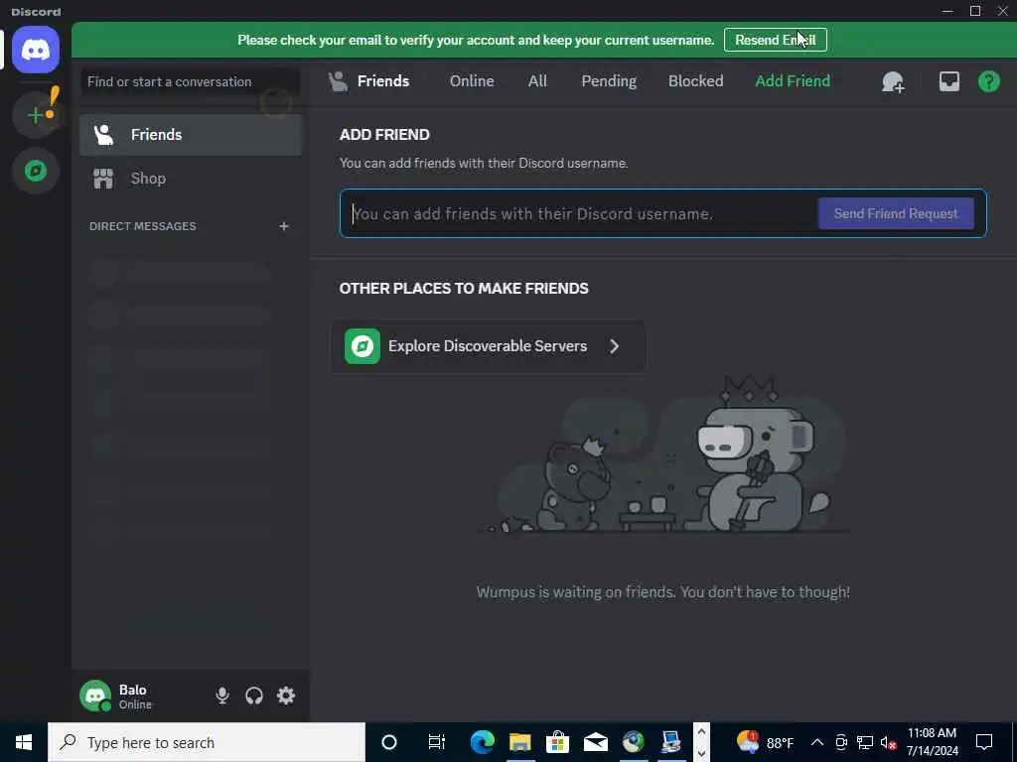
Task: Click Balo username in user panel
Action: tap(133, 691)
